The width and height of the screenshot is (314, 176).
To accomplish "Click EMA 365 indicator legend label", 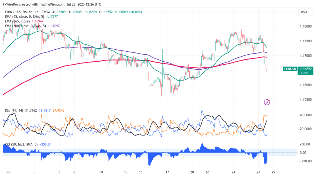I will [x=18, y=21].
